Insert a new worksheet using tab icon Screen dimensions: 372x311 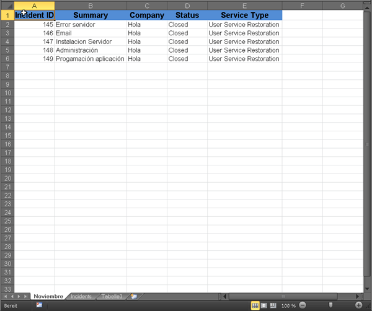(133, 297)
